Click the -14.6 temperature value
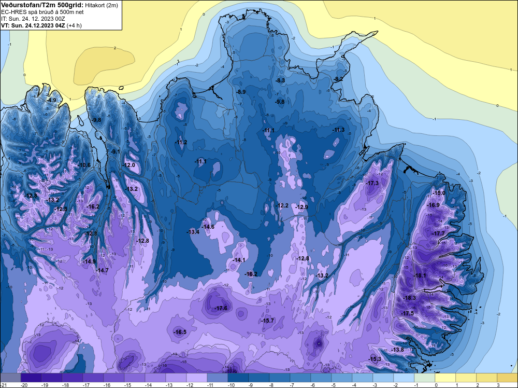 coord(208,227)
